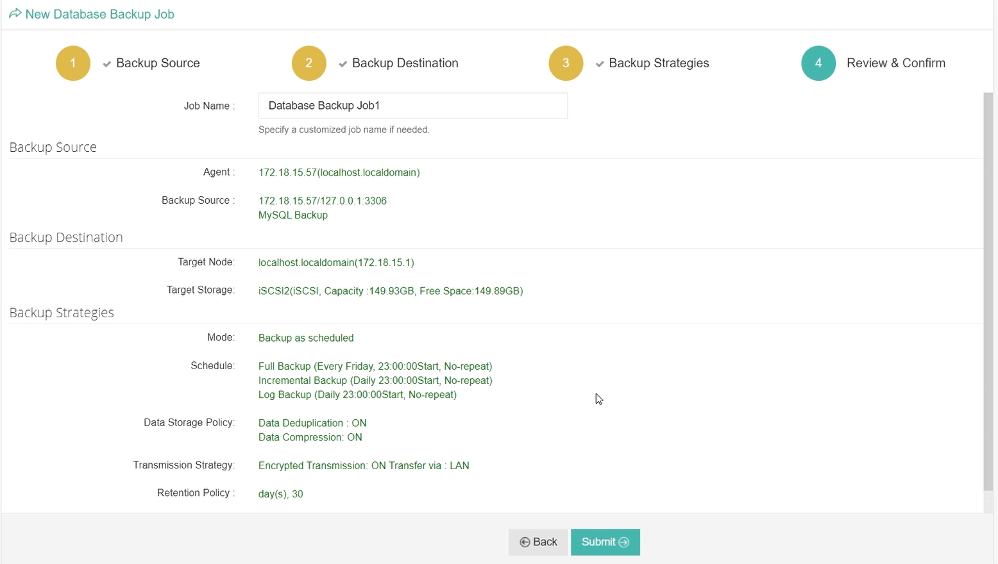Go Back to the previous step
This screenshot has width=998, height=564.
[538, 542]
